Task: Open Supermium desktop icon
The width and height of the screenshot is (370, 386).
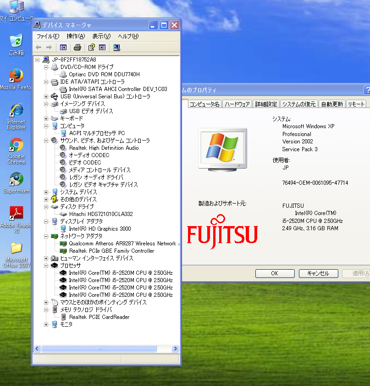Action: pos(16,183)
